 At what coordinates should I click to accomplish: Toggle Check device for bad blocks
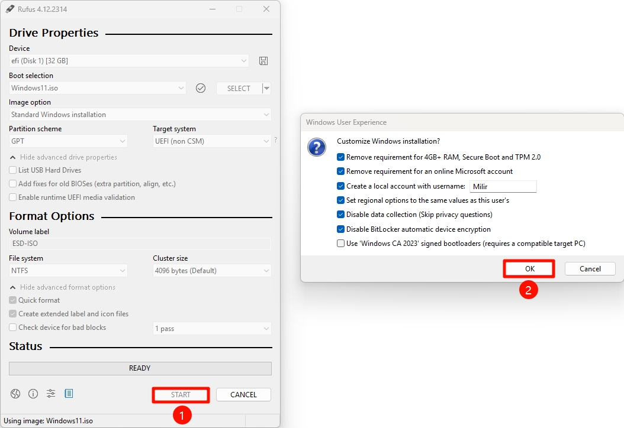13,328
